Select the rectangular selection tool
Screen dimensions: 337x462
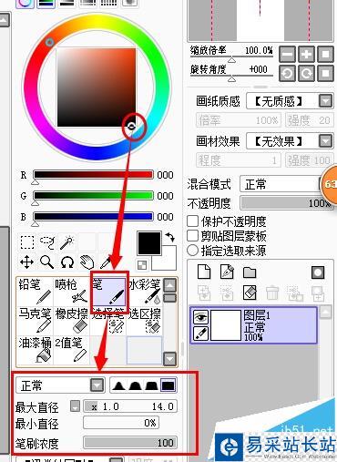[x=27, y=242]
